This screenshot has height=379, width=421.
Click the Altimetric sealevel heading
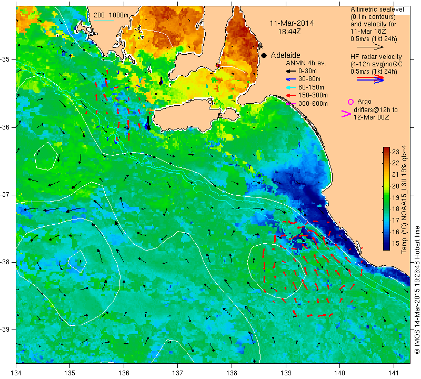(377, 9)
